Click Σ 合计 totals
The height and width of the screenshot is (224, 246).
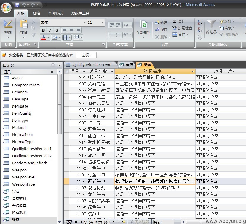(179, 22)
